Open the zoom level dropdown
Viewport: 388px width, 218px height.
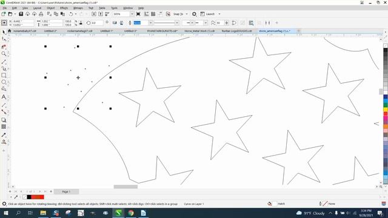pyautogui.click(x=132, y=14)
